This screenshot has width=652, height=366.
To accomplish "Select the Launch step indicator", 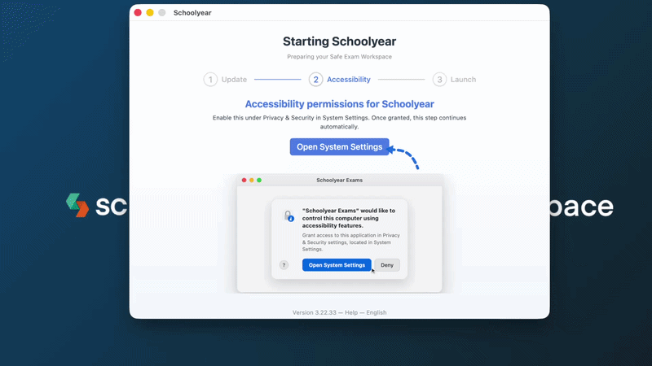I will pos(454,79).
